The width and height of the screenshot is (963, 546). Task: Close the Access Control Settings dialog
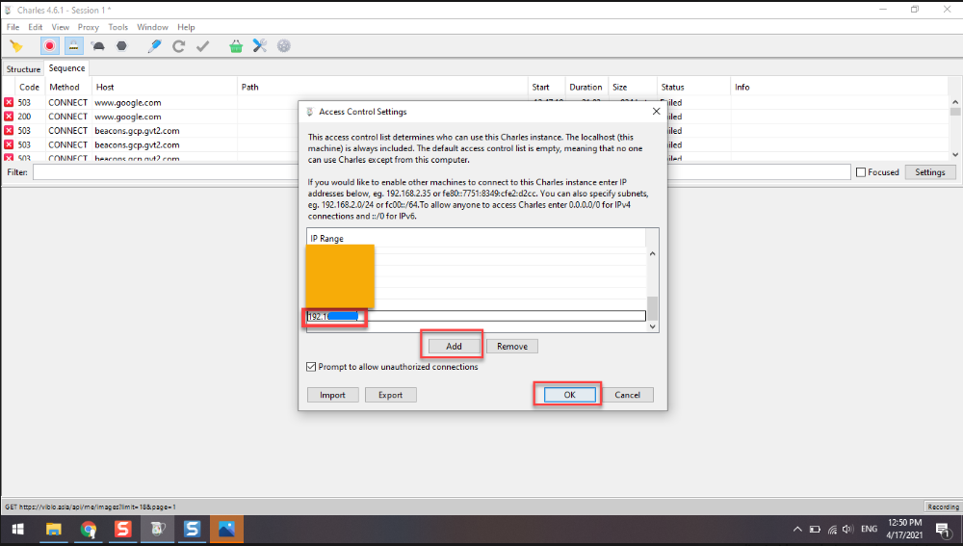click(656, 111)
